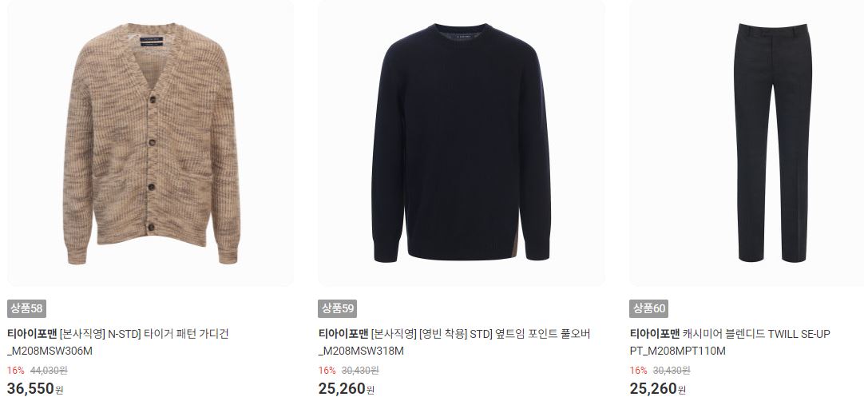Open the 캐시미어 블렌디드 TWILL SE-UP title
864x401 pixels.
coord(756,334)
